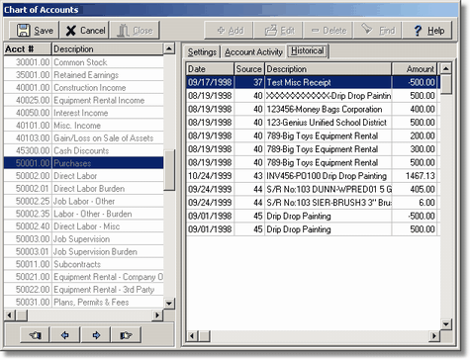Click the account list vertical scrollbar thumb
Screen dimensions: 470x360
click(x=169, y=170)
